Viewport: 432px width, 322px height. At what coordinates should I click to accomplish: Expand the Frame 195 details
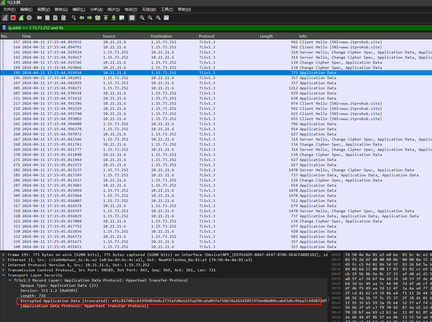(x=3, y=255)
